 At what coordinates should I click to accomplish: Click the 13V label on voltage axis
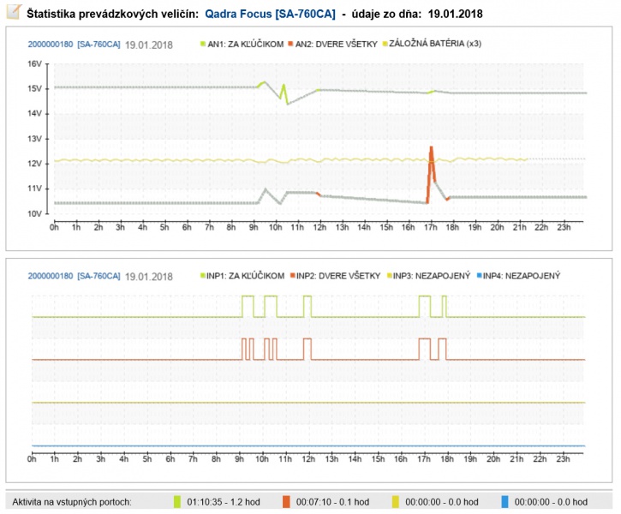(34, 139)
